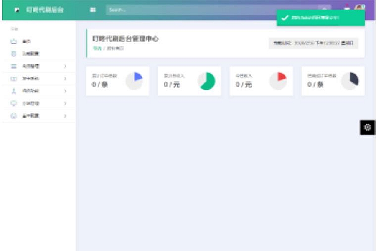The image size is (376, 251).
Task: Click the card icon in the sidebar
Action: [14, 79]
